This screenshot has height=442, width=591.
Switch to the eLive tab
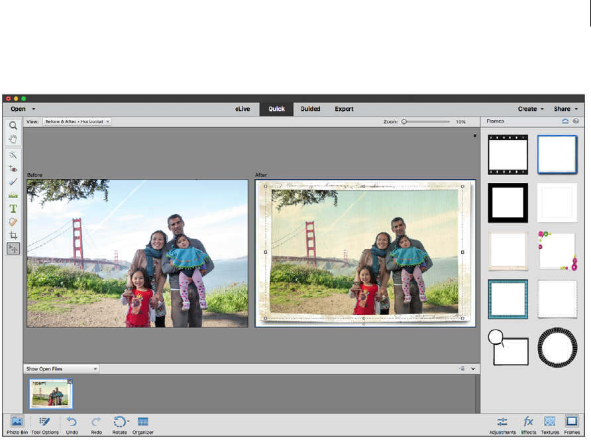tap(242, 109)
